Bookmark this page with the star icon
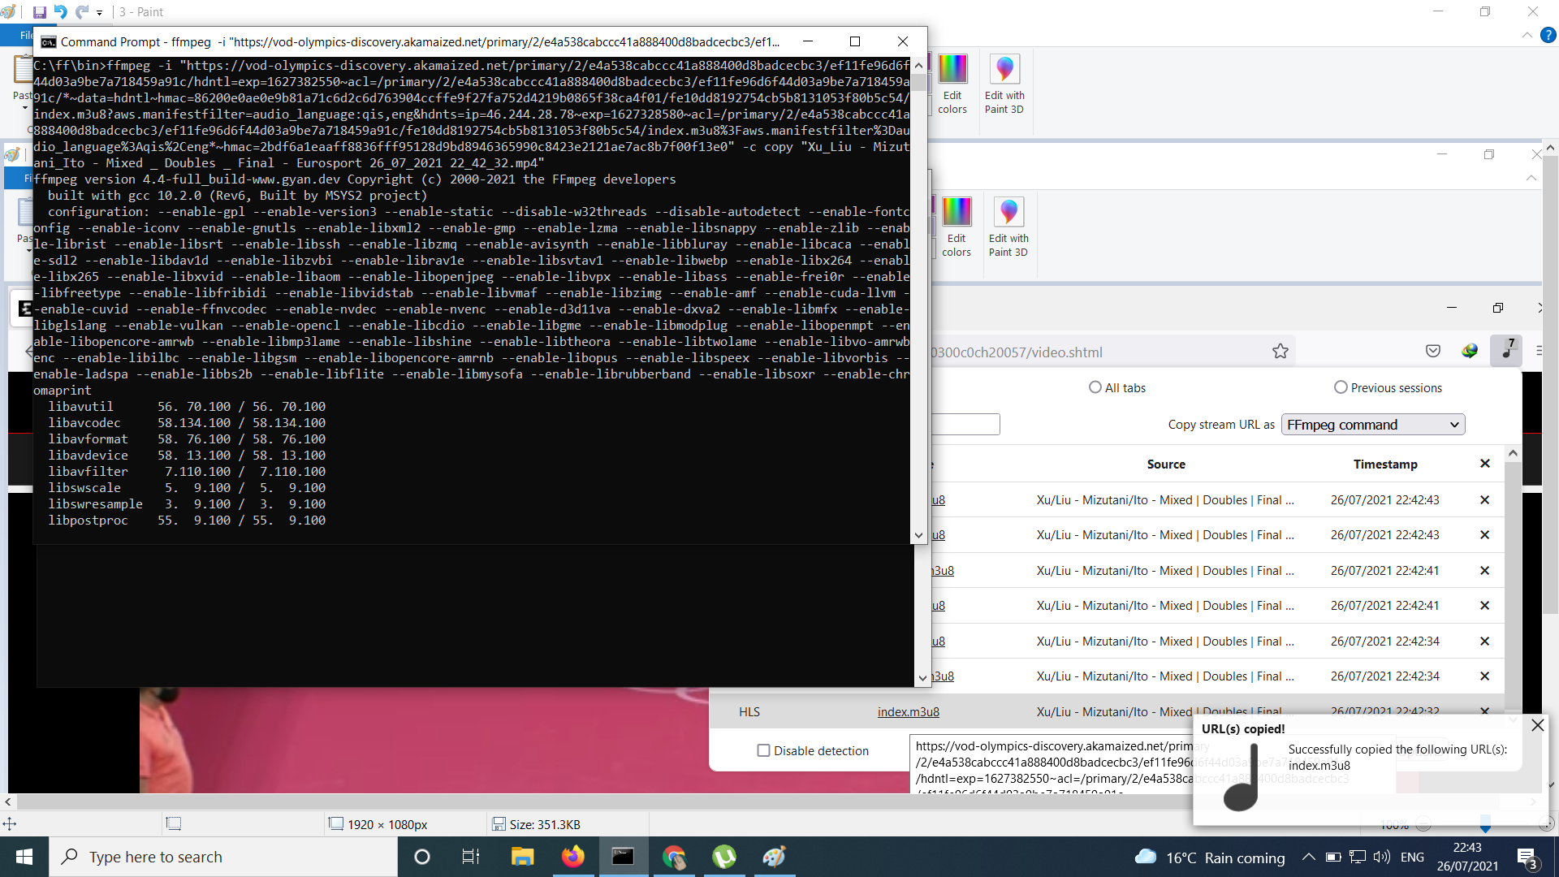 1280,352
